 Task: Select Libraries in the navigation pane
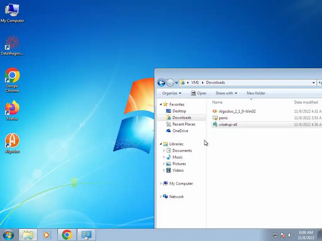point(176,144)
